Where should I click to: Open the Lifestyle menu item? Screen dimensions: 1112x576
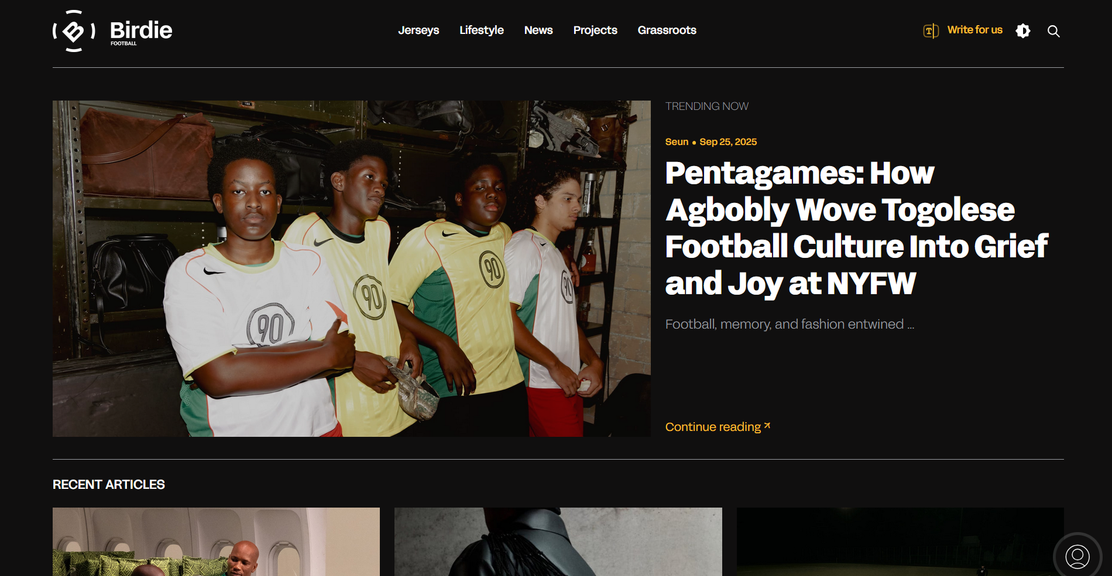(481, 30)
